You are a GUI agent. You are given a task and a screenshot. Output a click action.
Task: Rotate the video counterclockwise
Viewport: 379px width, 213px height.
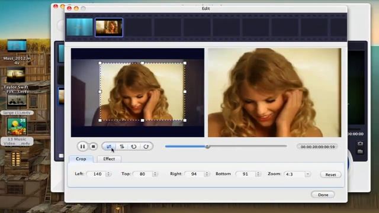(134, 146)
